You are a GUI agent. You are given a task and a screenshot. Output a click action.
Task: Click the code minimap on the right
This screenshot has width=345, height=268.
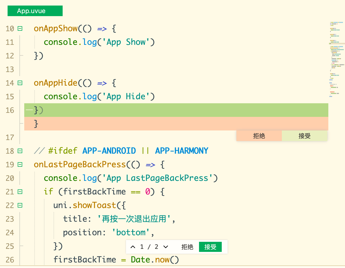click(337, 59)
